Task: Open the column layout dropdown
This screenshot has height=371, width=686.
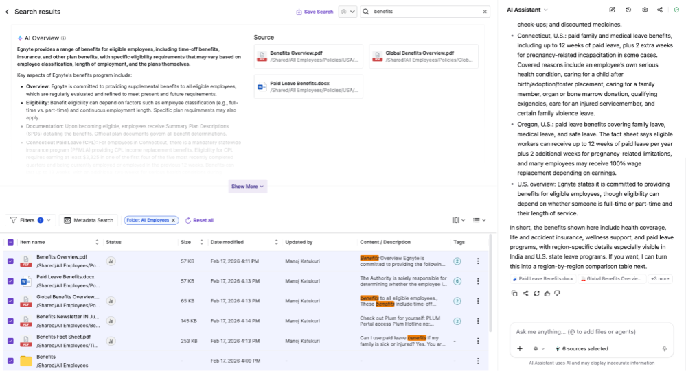Action: (458, 220)
